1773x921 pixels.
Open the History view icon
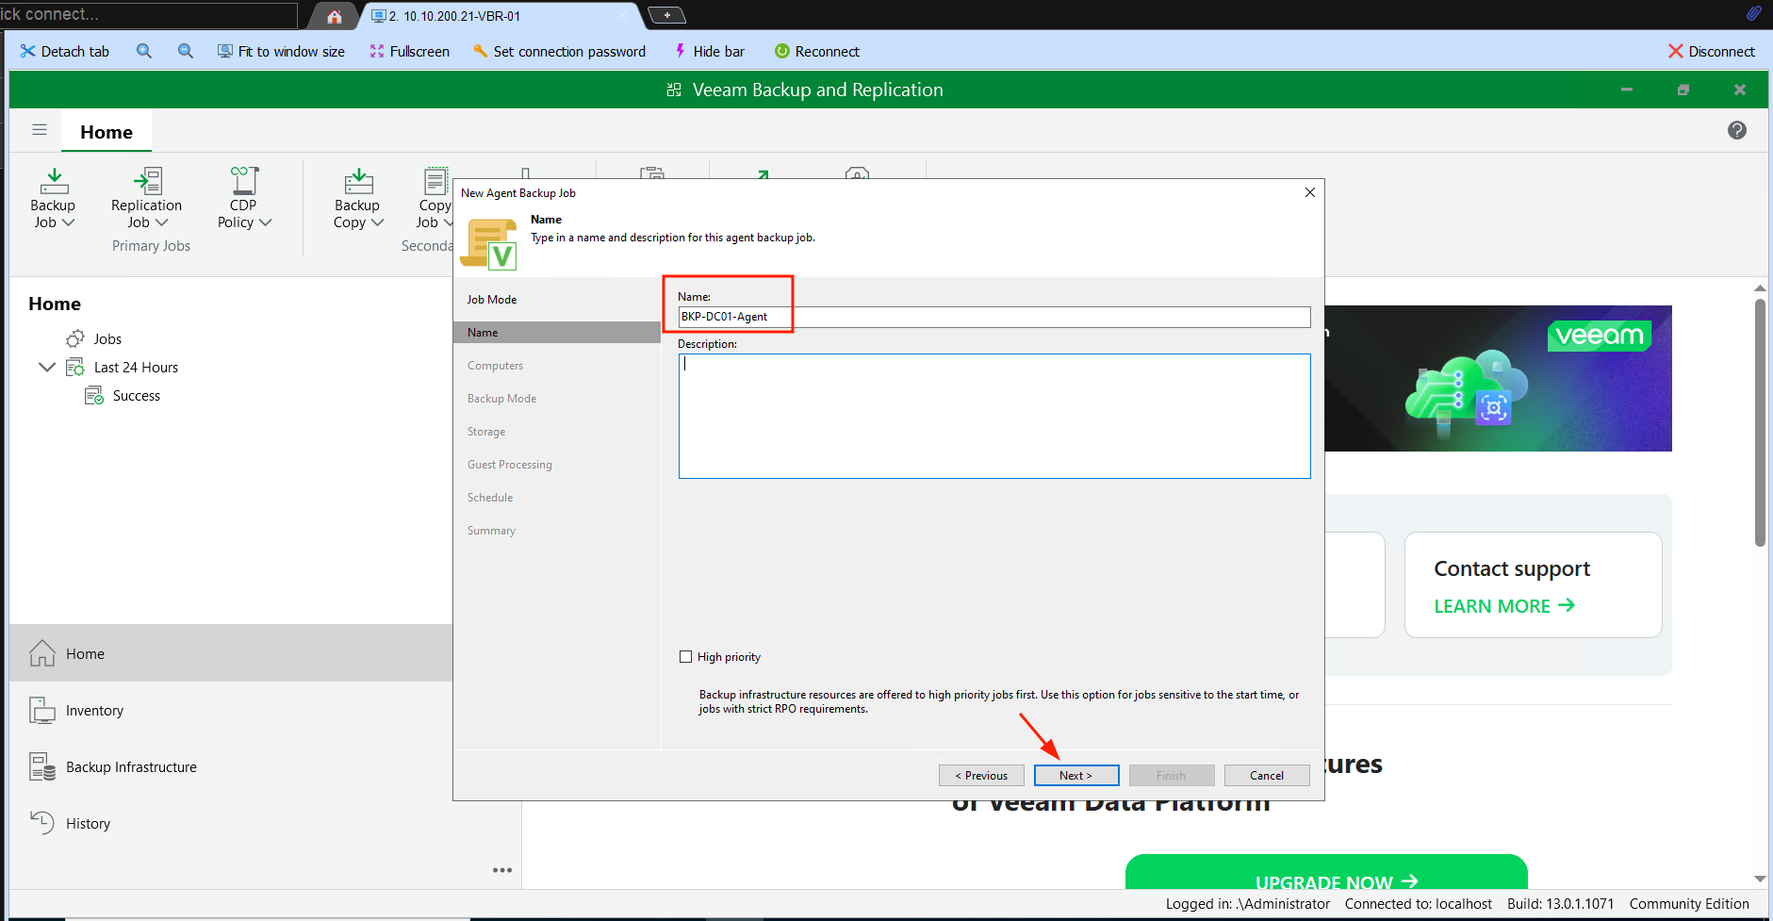(42, 823)
